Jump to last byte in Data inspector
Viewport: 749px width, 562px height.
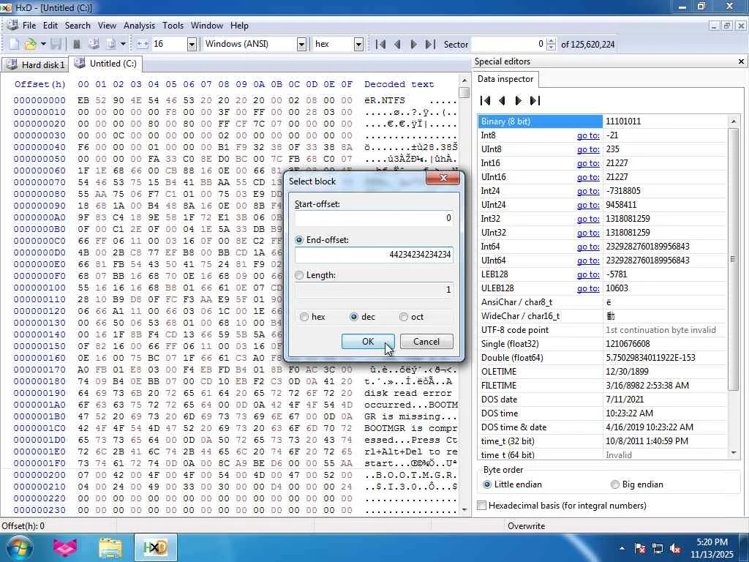(535, 100)
